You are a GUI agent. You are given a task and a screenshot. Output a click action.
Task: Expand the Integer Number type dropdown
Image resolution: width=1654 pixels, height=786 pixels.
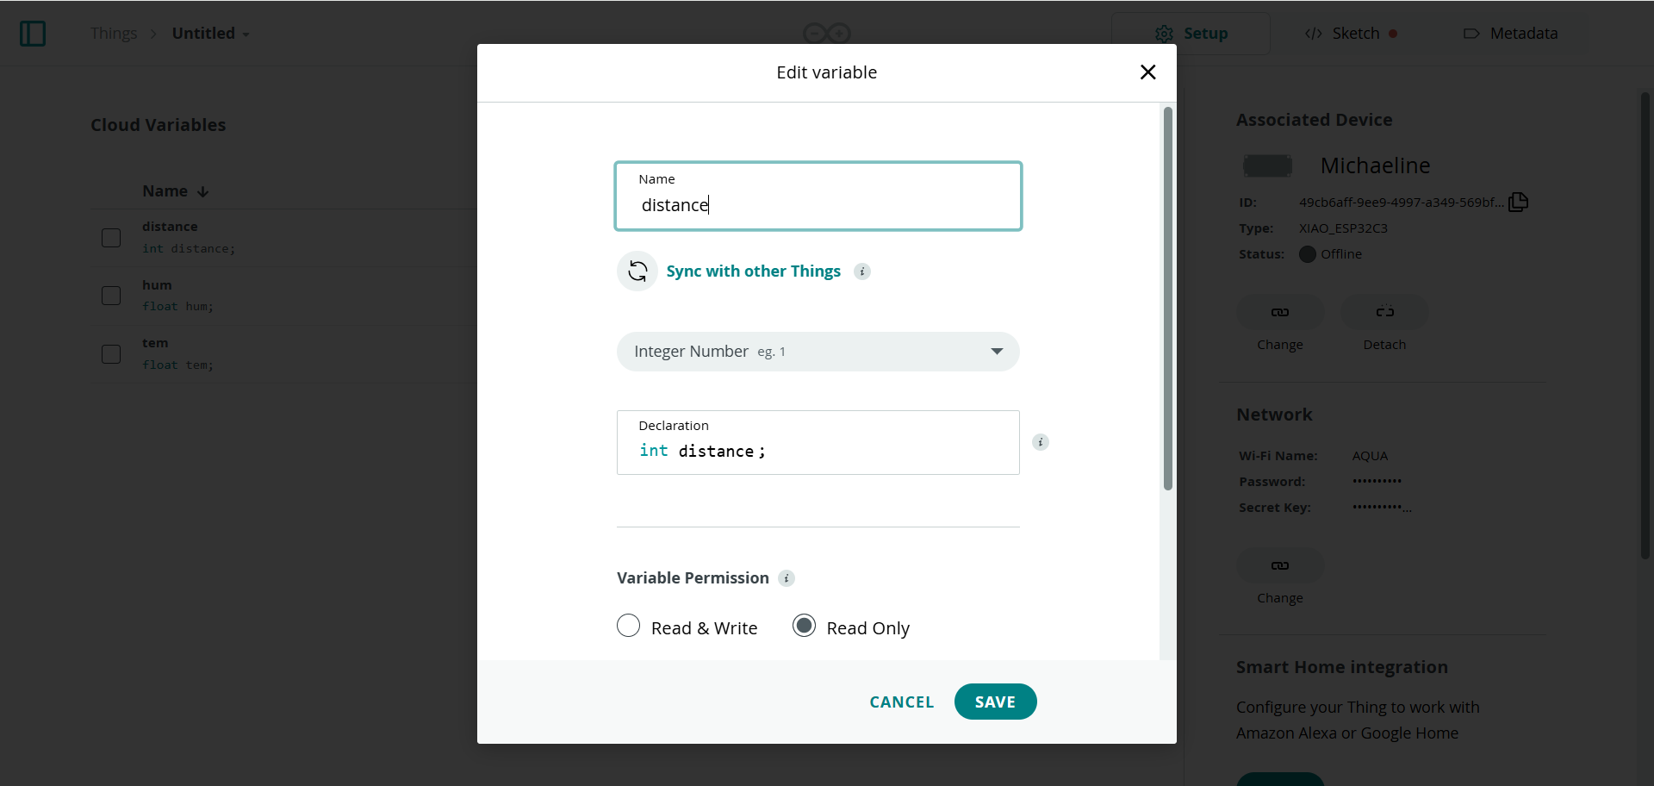pos(818,352)
